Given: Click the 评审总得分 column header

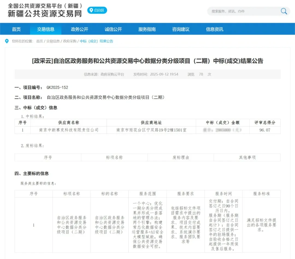Looking at the screenshot, I should [265, 123].
